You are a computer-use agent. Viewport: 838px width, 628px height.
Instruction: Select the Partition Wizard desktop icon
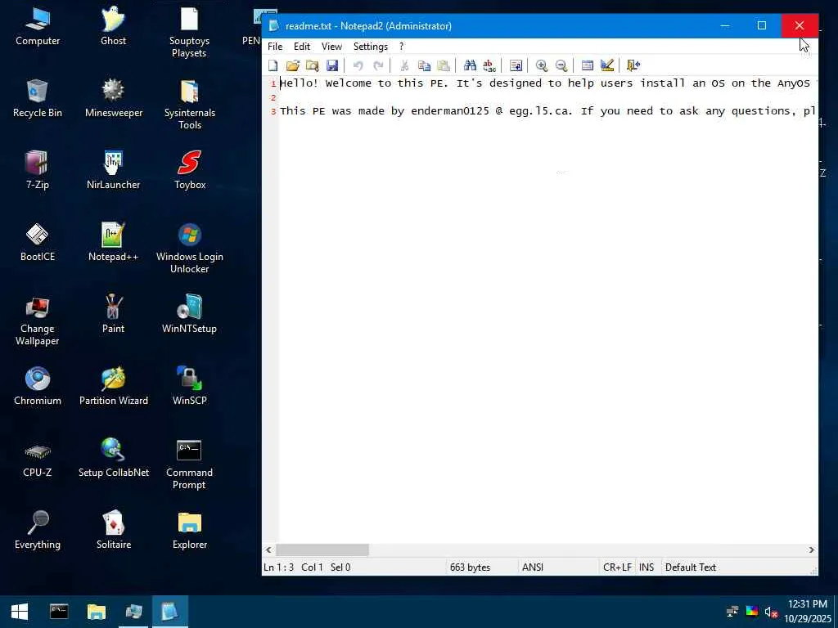pos(113,387)
